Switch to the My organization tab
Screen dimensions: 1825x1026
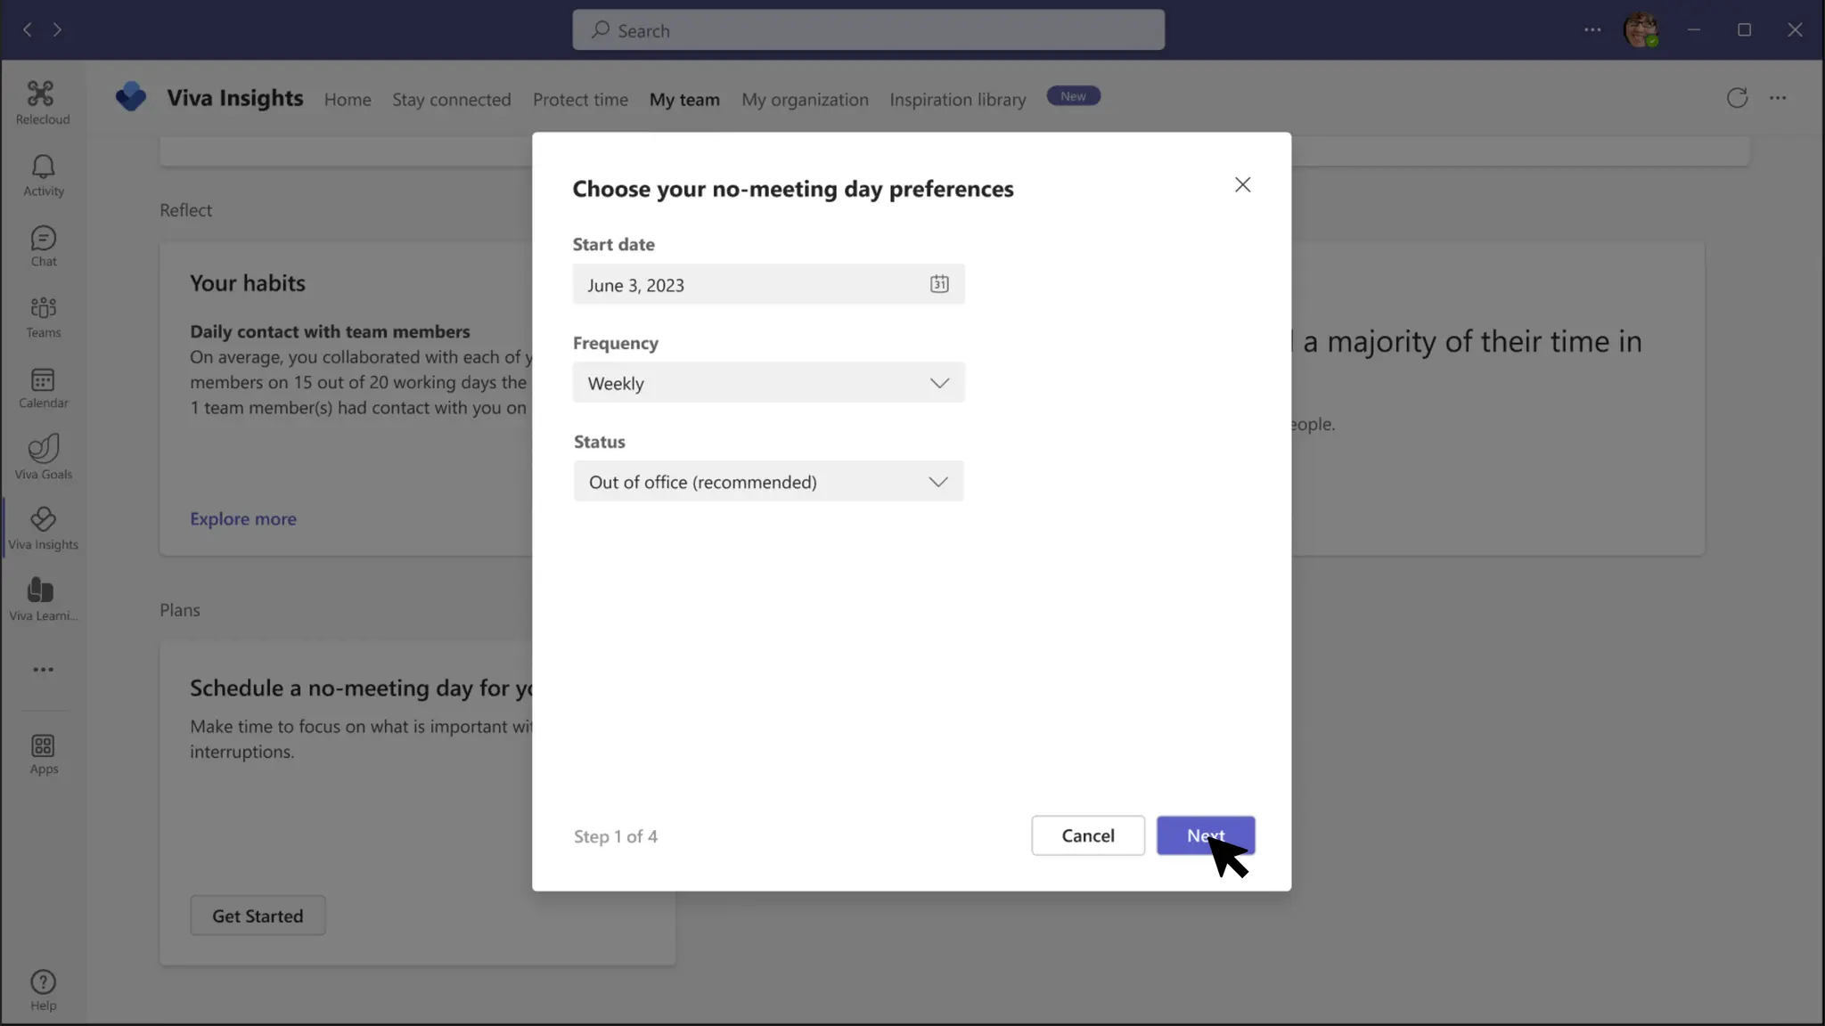pos(805,100)
